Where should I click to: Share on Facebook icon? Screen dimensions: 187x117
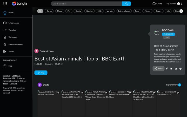(x=167, y=69)
